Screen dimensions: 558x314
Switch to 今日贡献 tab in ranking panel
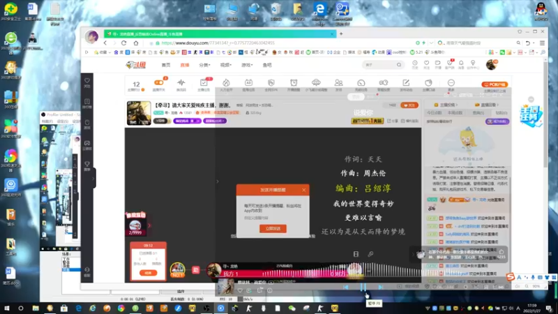tap(434, 113)
